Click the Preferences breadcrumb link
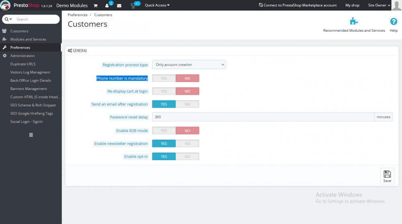The height and width of the screenshot is (224, 402). coord(78,15)
